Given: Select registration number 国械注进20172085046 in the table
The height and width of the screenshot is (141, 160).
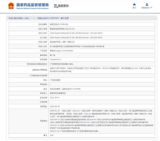Looking at the screenshot, I should point(59,24).
